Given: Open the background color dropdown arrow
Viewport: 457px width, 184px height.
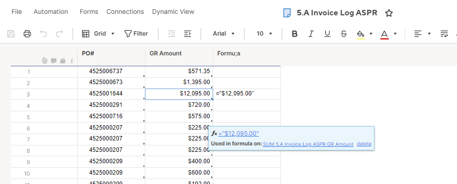Looking at the screenshot, I should point(371,34).
